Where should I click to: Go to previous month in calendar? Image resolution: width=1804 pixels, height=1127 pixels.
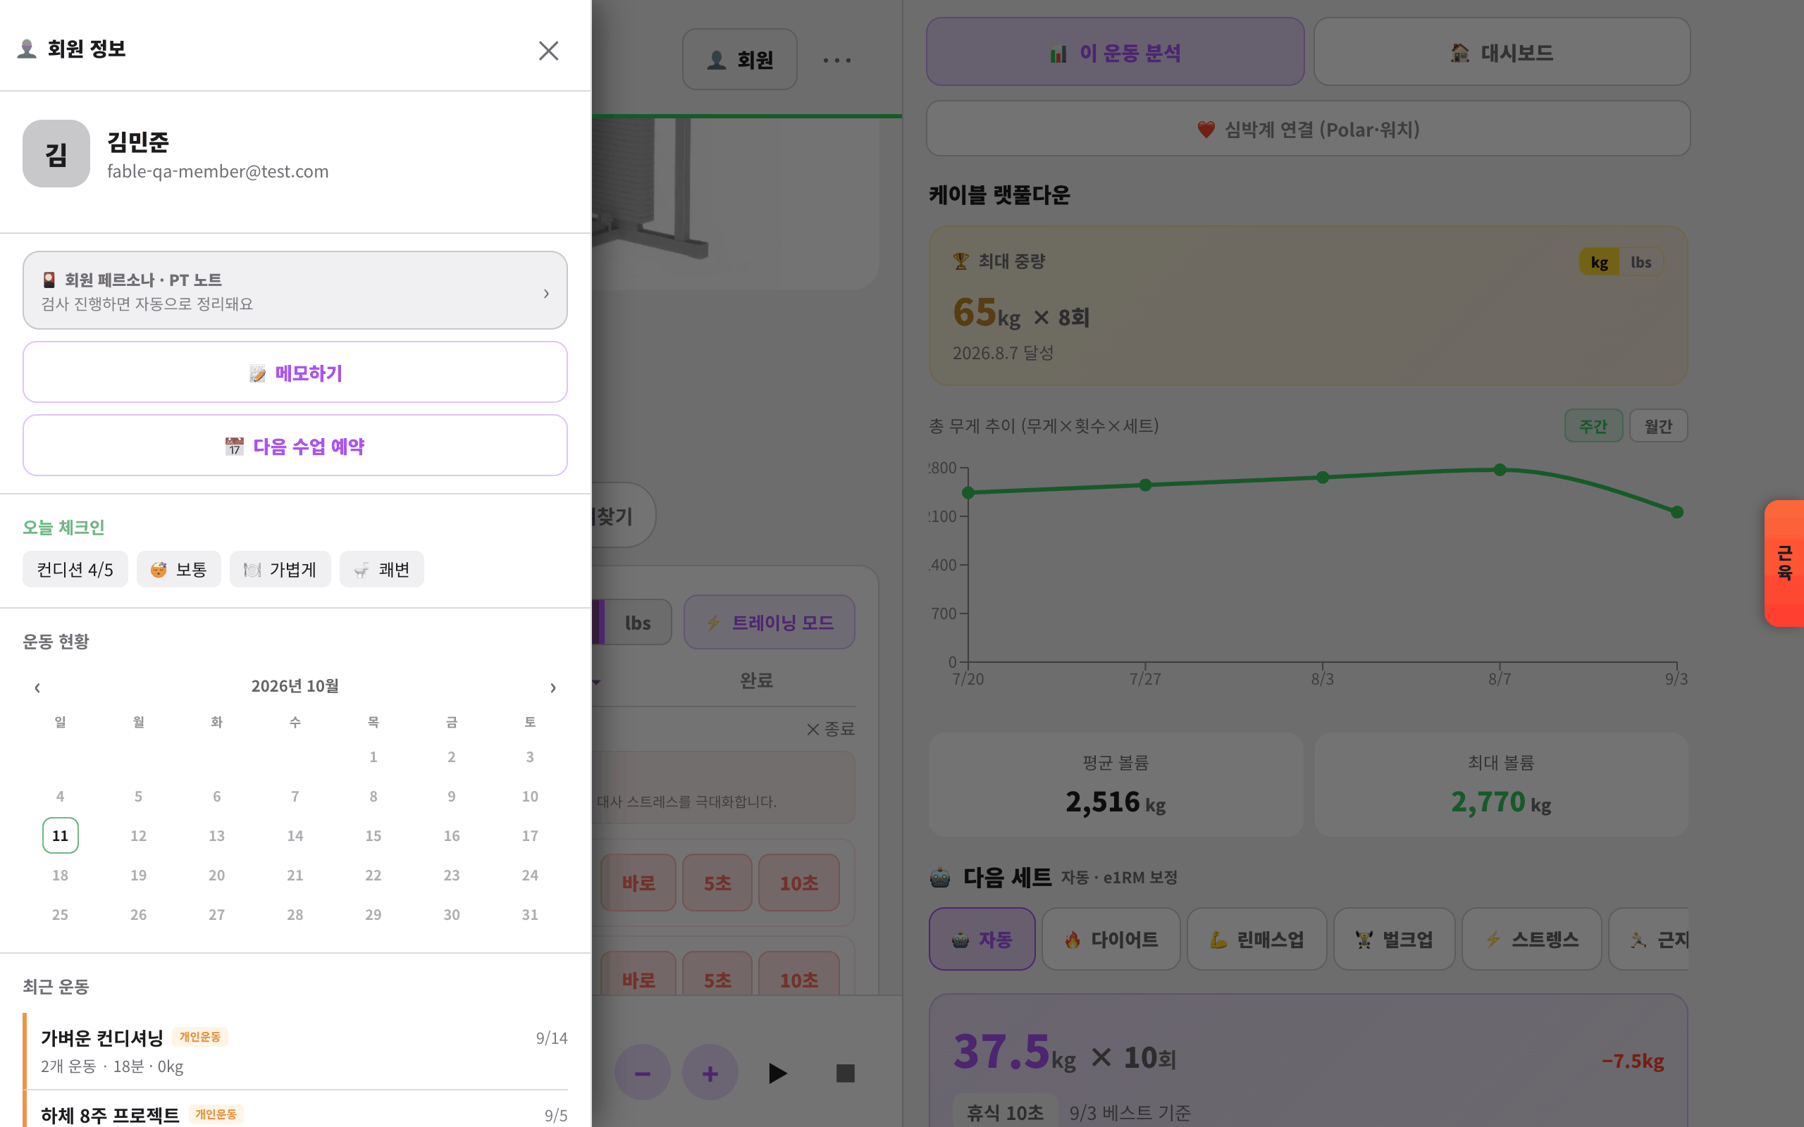pyautogui.click(x=37, y=687)
